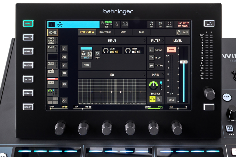Click the PAN slider
The image size is (236, 157).
(178, 108)
